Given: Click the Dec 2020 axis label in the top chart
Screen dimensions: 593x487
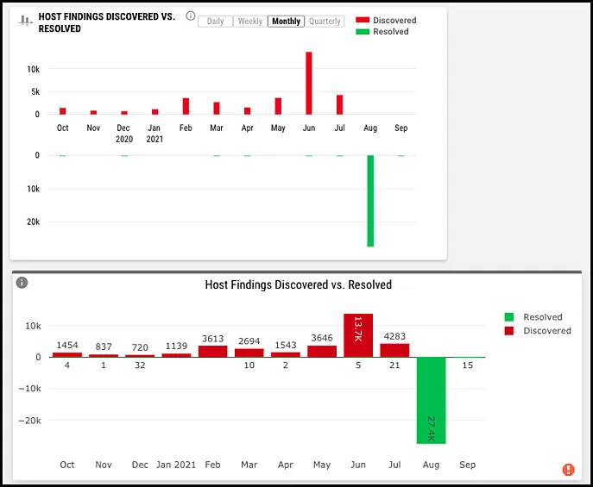Looking at the screenshot, I should click(123, 134).
